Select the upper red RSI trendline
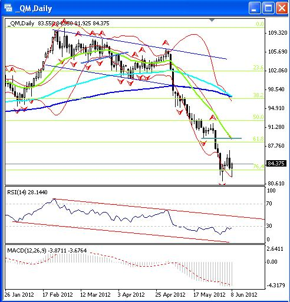290x302 pixels. [159, 209]
